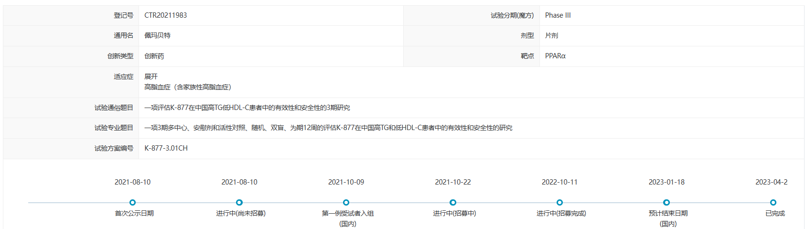Click the 试验方案编号 field label
The width and height of the screenshot is (806, 229).
coord(114,148)
